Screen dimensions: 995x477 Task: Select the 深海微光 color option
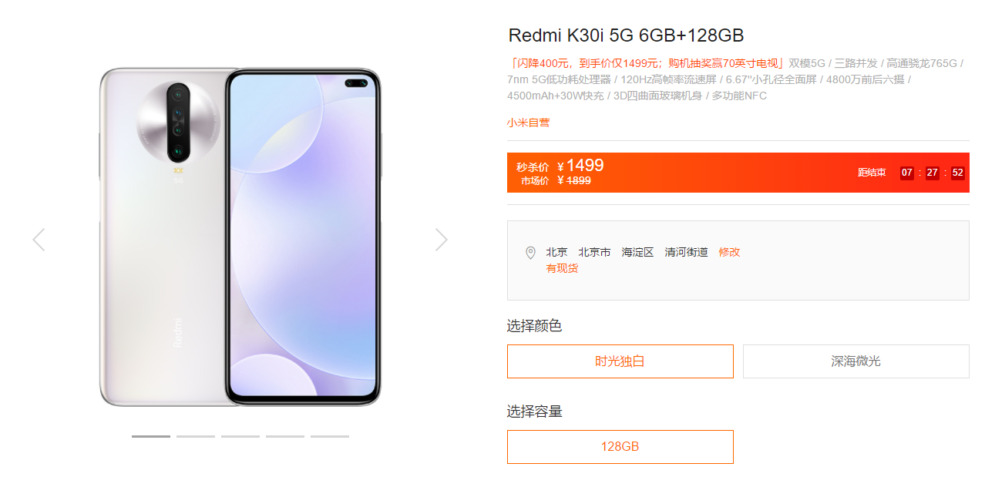pos(856,361)
